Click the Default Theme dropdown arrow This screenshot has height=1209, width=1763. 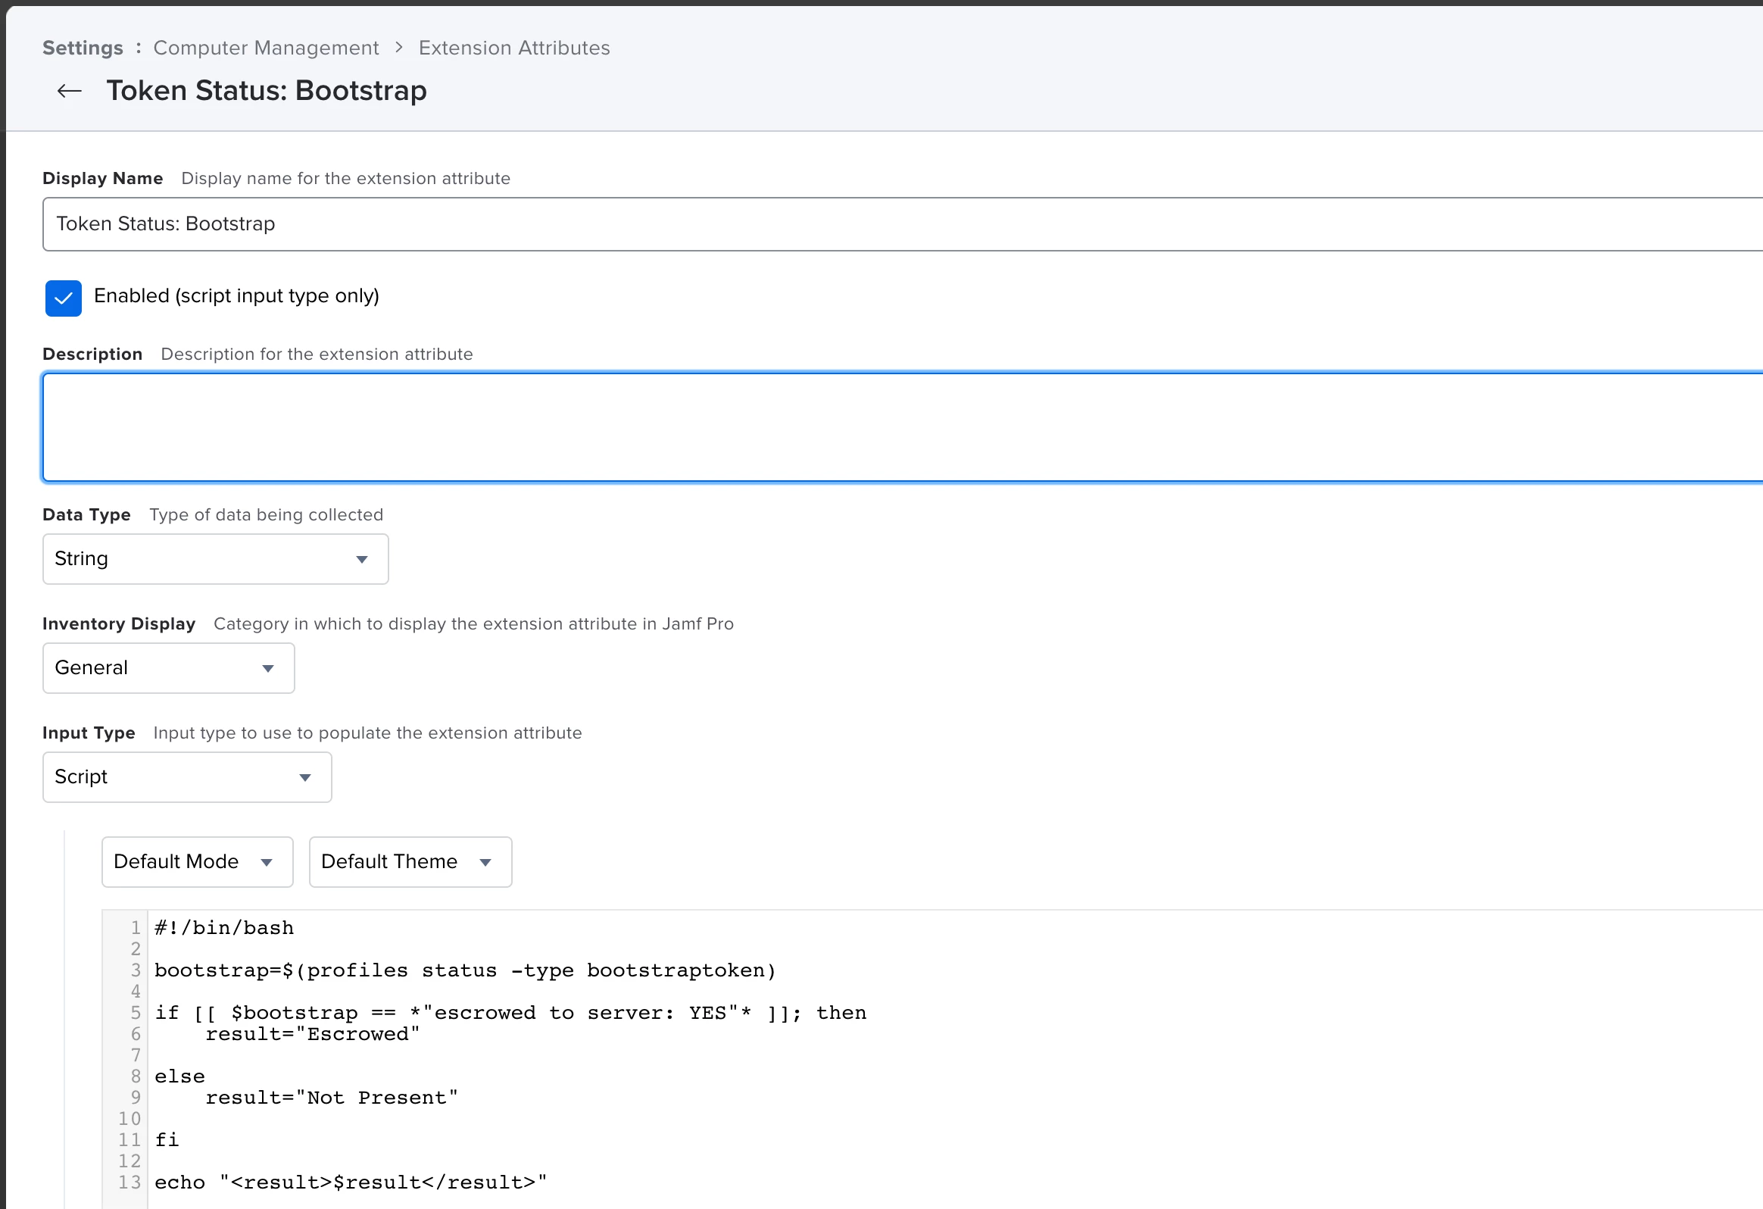pos(485,863)
